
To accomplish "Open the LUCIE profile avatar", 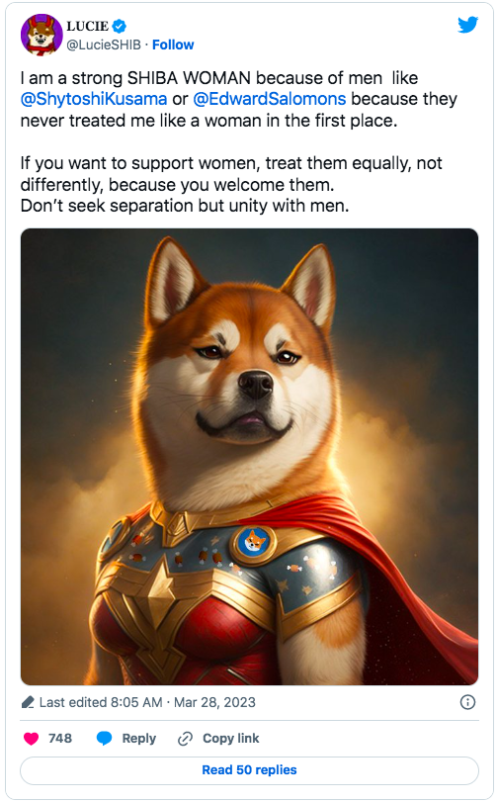I will pos(41,35).
